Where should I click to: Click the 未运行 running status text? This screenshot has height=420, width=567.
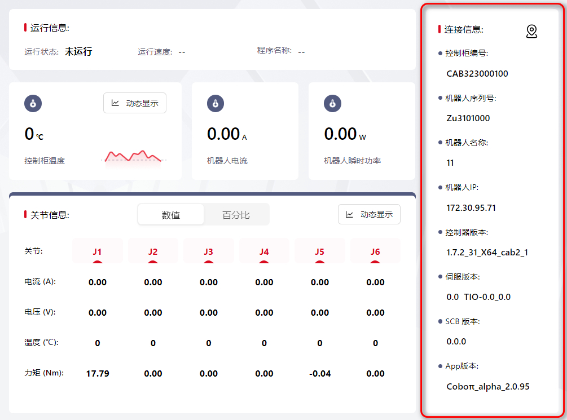78,51
